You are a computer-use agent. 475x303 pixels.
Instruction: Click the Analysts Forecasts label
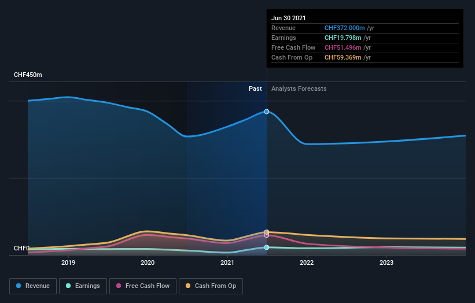299,88
